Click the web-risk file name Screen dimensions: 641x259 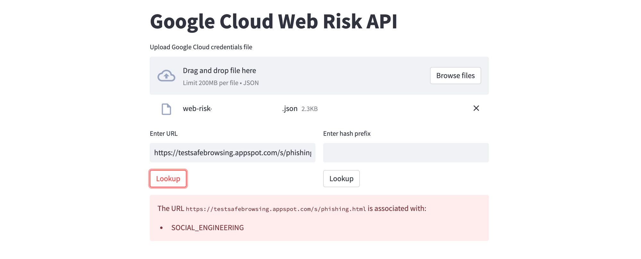[240, 108]
